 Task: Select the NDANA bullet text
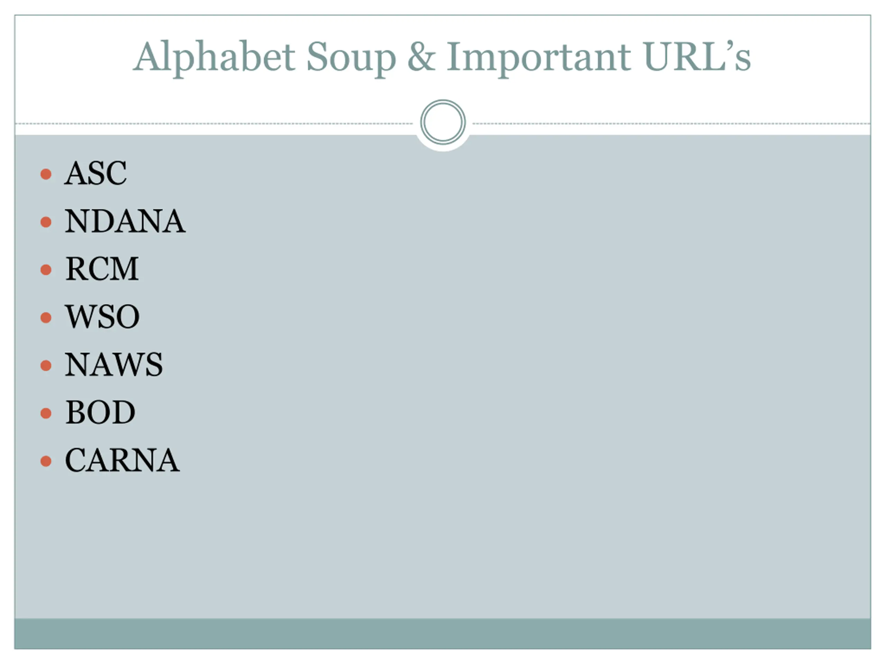[x=125, y=221]
